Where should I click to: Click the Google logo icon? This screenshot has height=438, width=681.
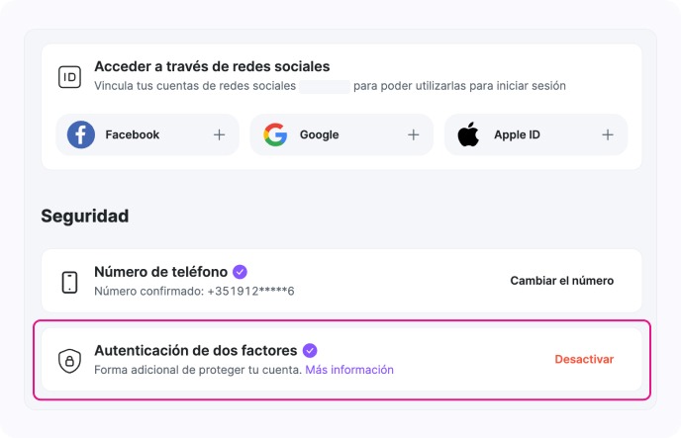(275, 134)
